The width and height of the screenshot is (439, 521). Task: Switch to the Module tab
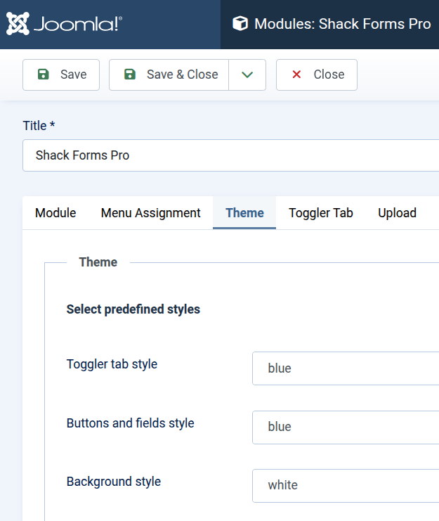pyautogui.click(x=55, y=213)
